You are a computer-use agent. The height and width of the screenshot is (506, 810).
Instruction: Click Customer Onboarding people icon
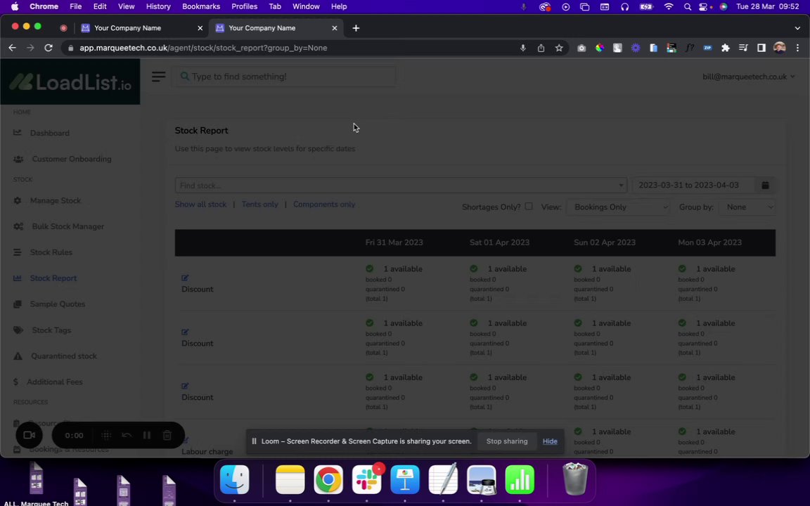[x=18, y=159]
